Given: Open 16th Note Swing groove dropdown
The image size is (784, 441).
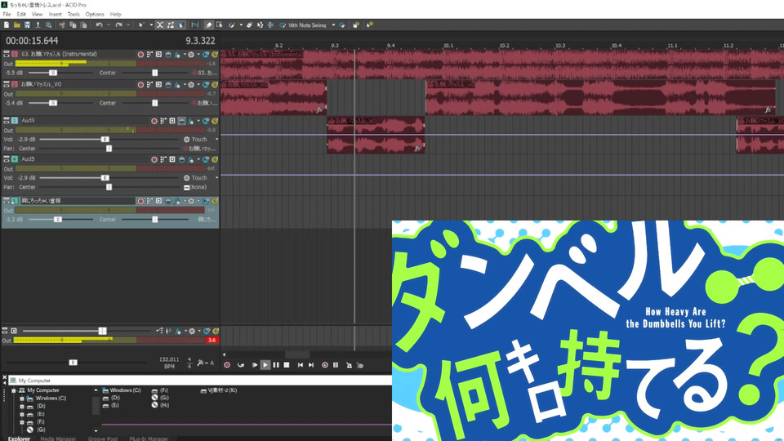Looking at the screenshot, I should [333, 24].
